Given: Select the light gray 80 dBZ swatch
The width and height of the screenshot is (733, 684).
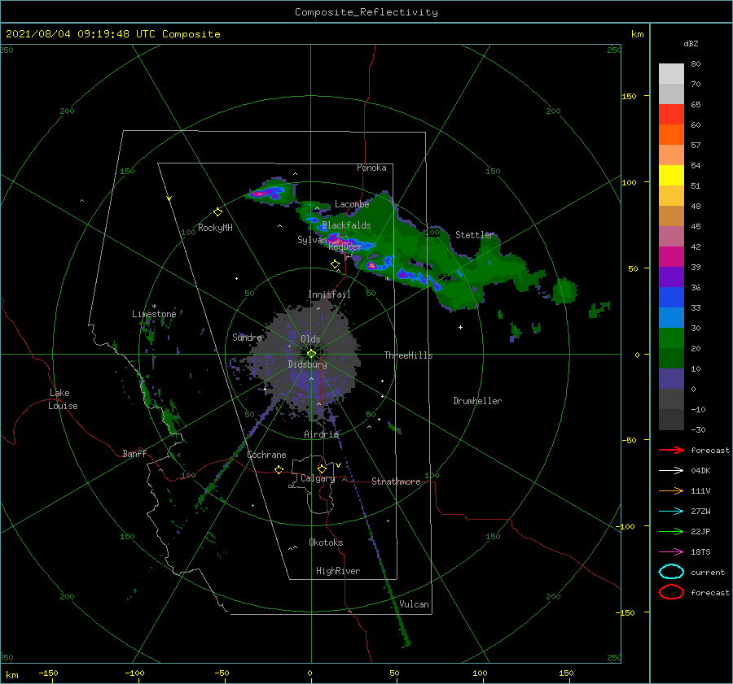Looking at the screenshot, I should (671, 74).
